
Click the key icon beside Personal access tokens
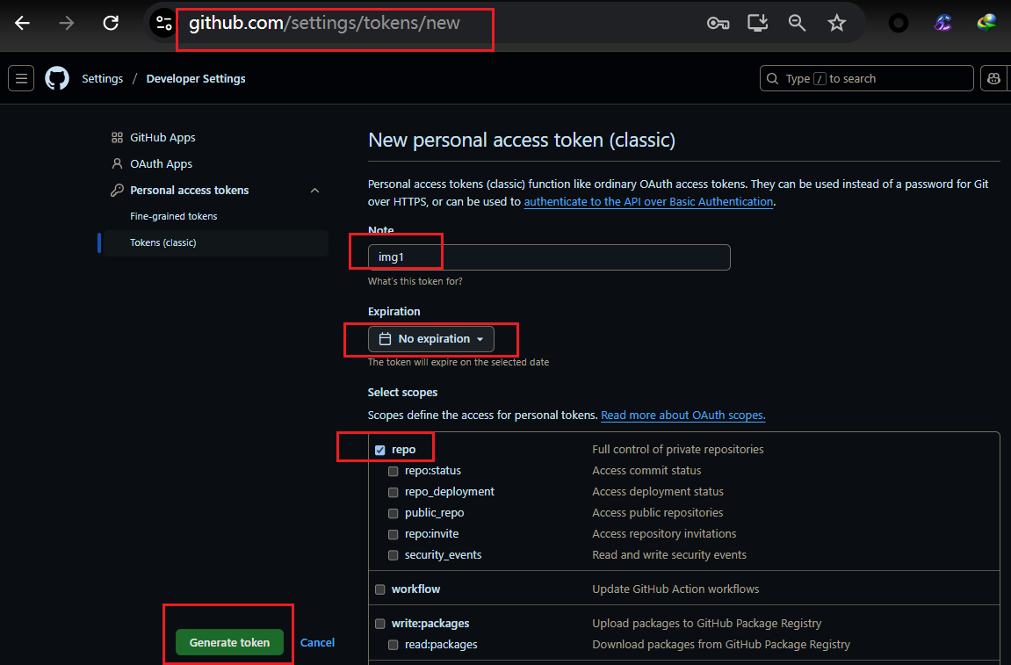pyautogui.click(x=117, y=191)
